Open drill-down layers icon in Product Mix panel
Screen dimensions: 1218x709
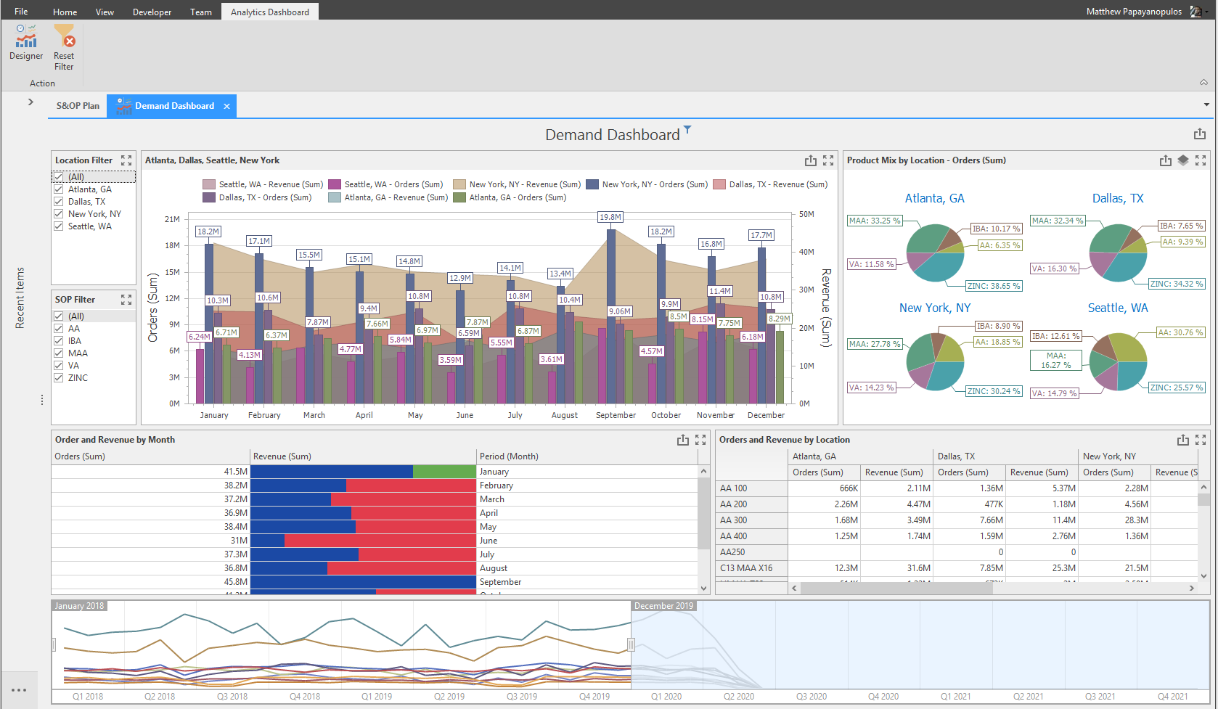point(1183,160)
